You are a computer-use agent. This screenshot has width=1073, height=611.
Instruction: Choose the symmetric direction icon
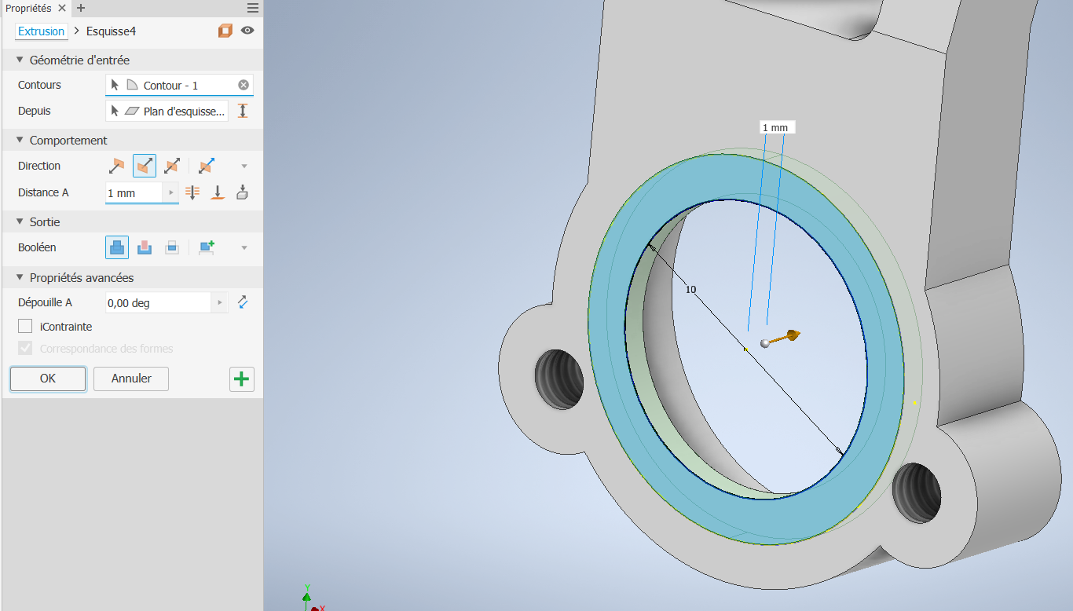(x=172, y=166)
